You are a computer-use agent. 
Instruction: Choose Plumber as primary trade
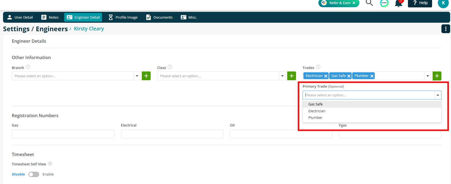click(372, 117)
